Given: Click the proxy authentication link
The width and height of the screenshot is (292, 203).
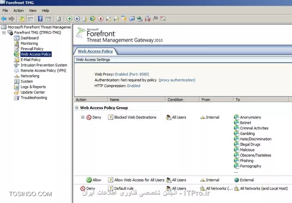Looking at the screenshot, I should pos(177,80).
